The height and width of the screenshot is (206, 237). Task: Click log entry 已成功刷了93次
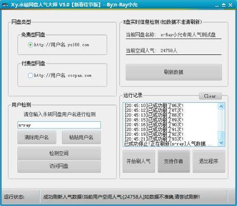pos(154,139)
